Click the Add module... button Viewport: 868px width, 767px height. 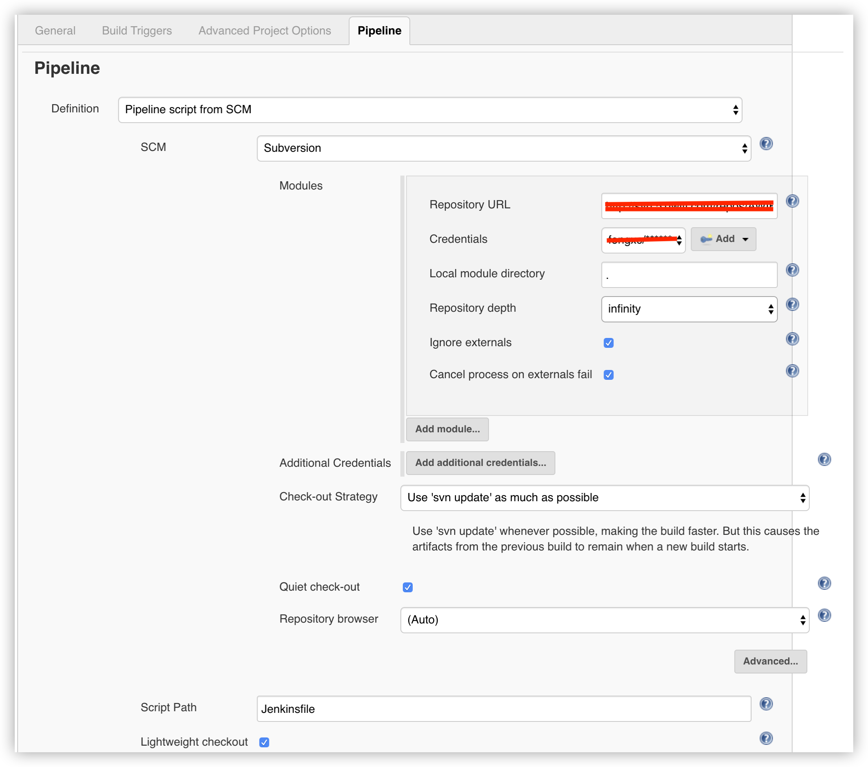pyautogui.click(x=447, y=429)
